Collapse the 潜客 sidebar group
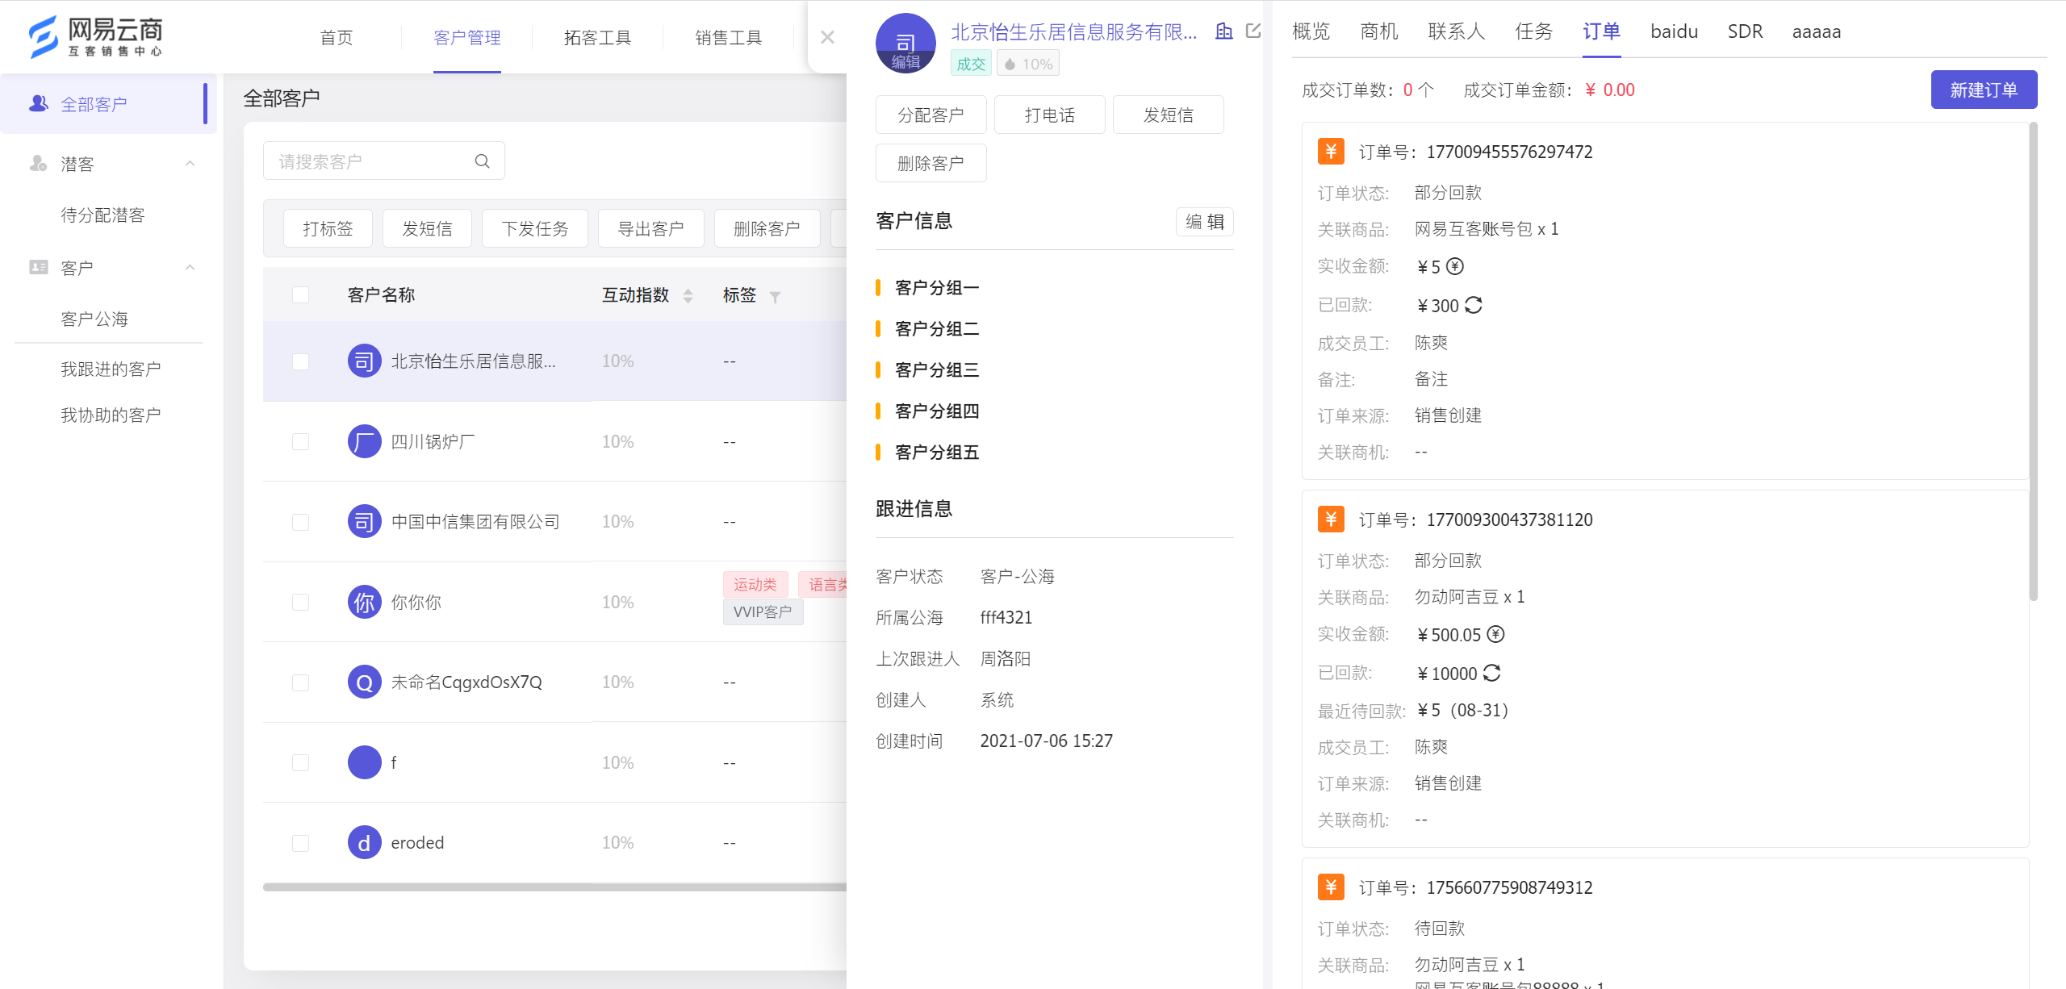The height and width of the screenshot is (989, 2066). (x=190, y=164)
